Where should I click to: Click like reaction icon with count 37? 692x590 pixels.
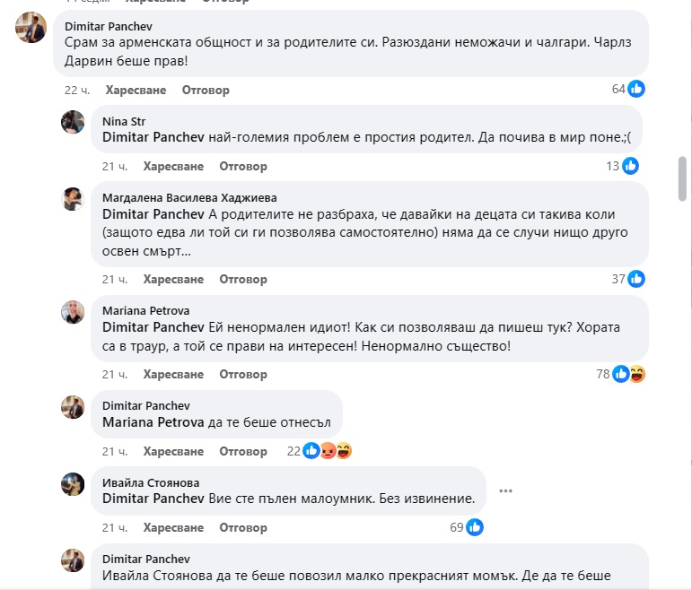pos(635,279)
